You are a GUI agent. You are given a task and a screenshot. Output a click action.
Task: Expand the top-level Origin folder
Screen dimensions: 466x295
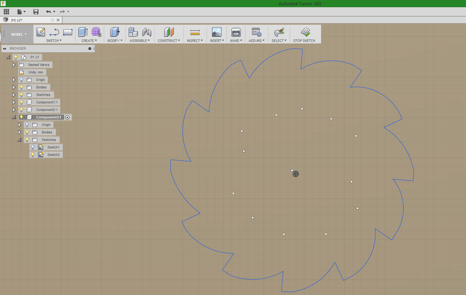pyautogui.click(x=14, y=80)
